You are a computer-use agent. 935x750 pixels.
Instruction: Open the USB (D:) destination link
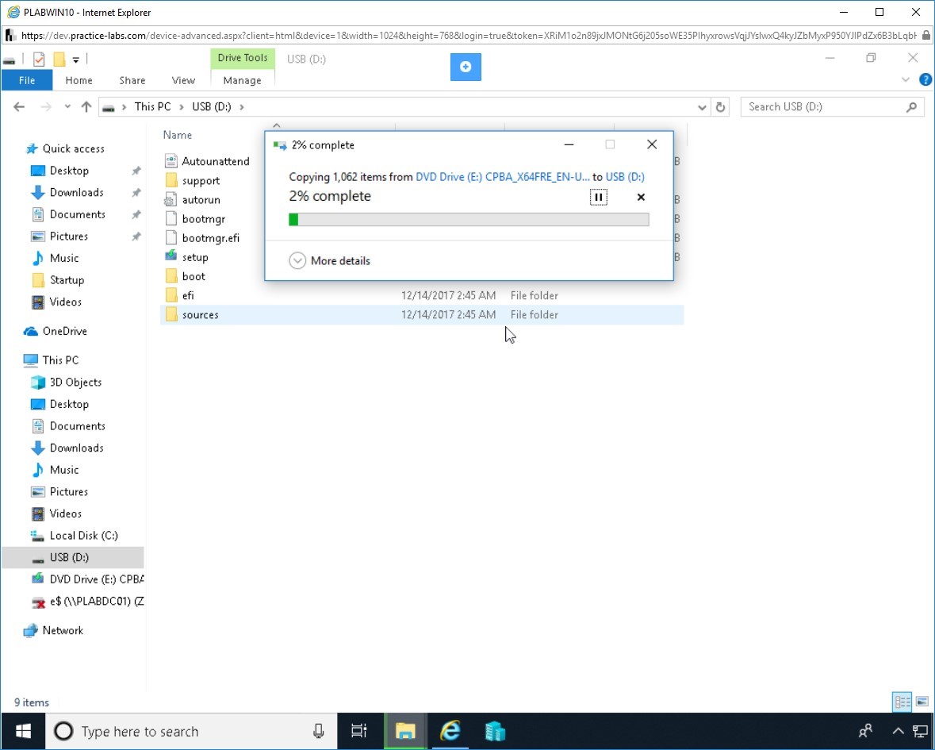625,177
